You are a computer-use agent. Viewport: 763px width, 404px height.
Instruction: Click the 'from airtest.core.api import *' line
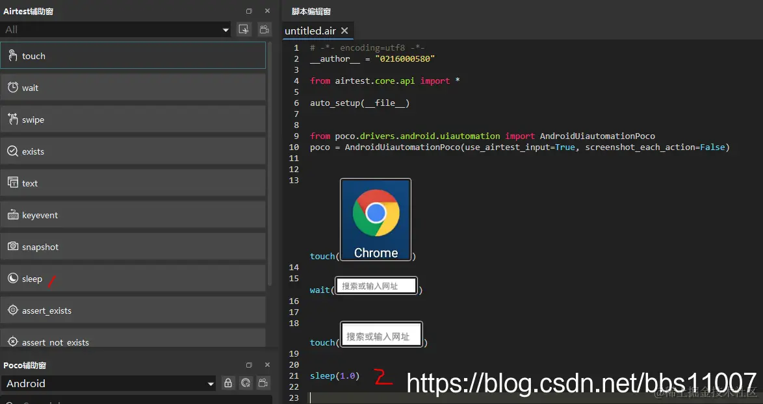tap(385, 81)
